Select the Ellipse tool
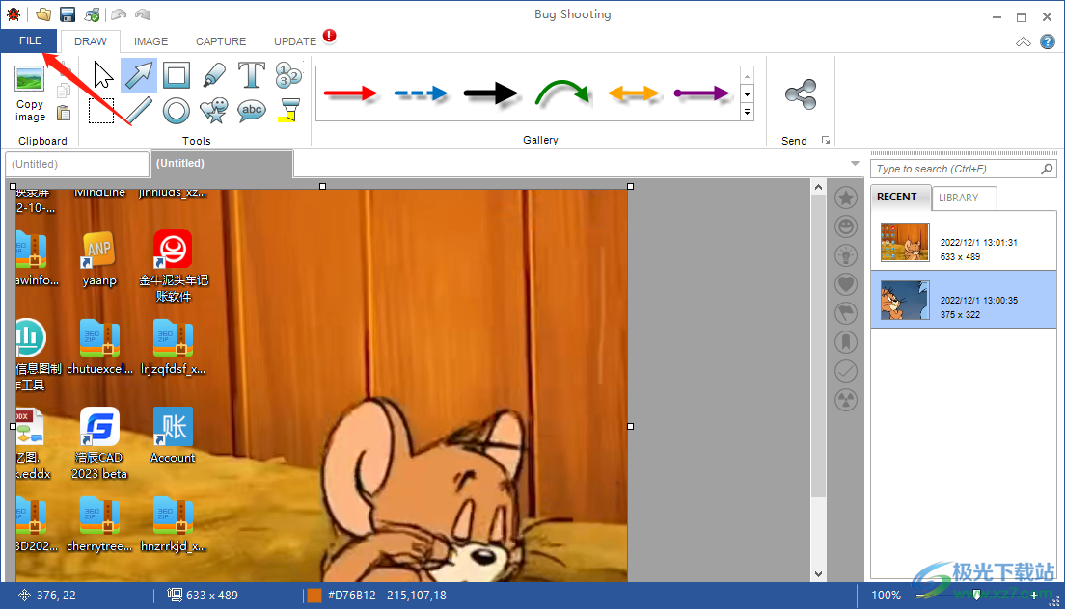Screen dimensions: 1065x609 tap(177, 111)
